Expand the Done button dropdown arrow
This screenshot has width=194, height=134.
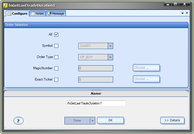tap(92, 120)
